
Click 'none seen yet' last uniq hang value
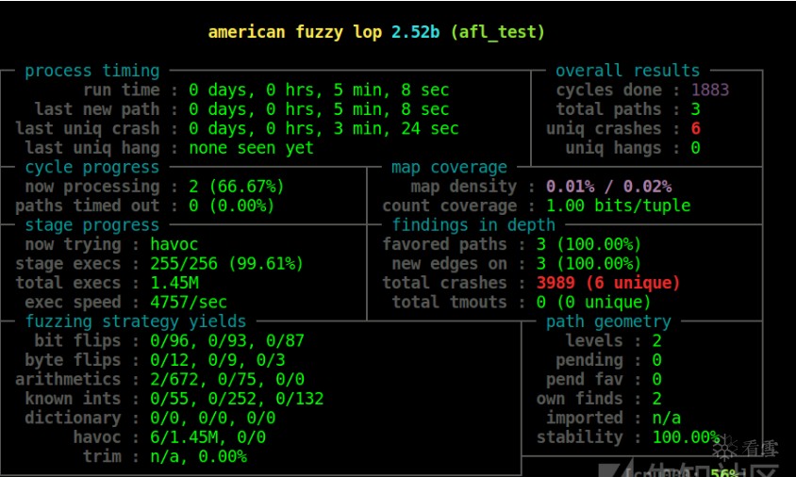click(251, 148)
